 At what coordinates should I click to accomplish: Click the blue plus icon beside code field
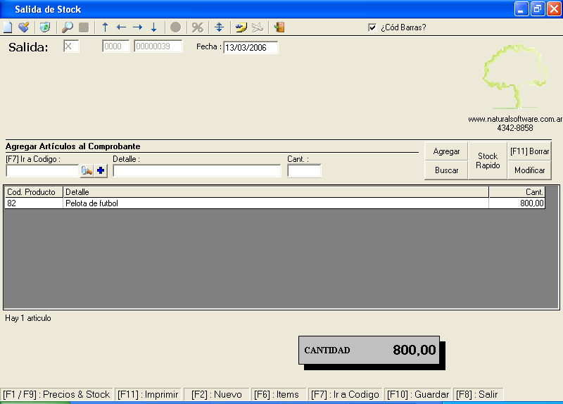point(101,170)
